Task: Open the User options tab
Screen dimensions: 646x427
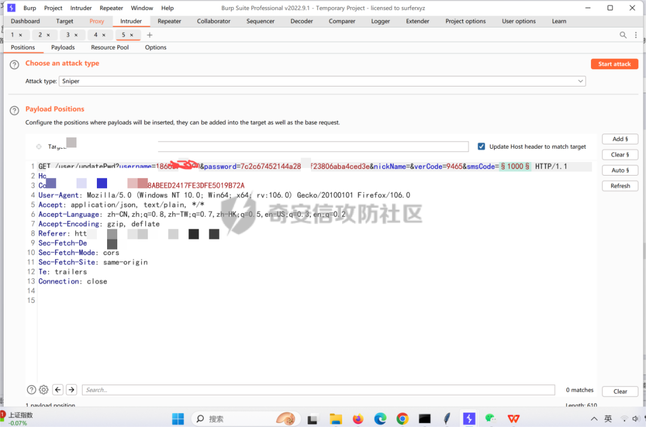Action: pos(519,21)
